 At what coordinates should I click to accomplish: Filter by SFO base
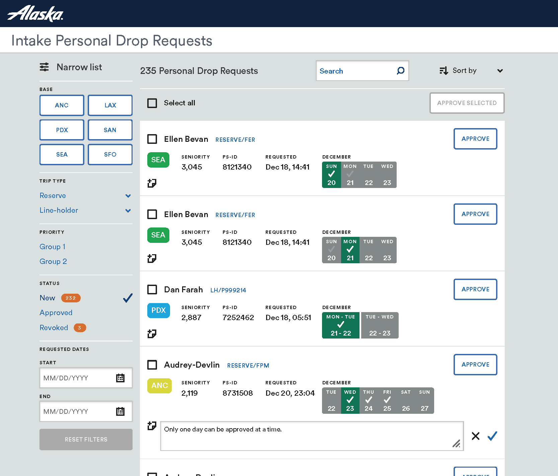(110, 155)
